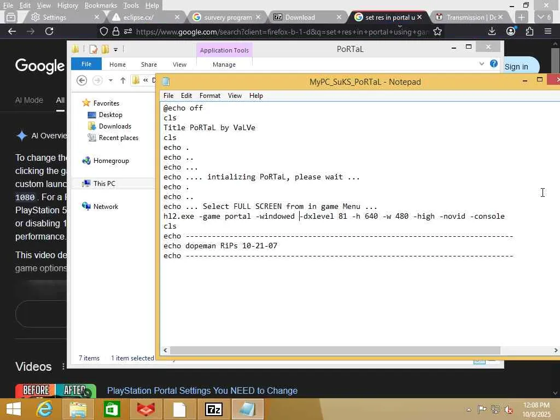Open Explorer help question mark icon

tap(494, 63)
